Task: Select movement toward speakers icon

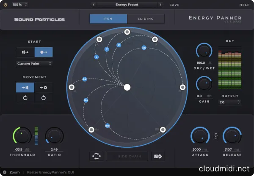Action: (25, 87)
